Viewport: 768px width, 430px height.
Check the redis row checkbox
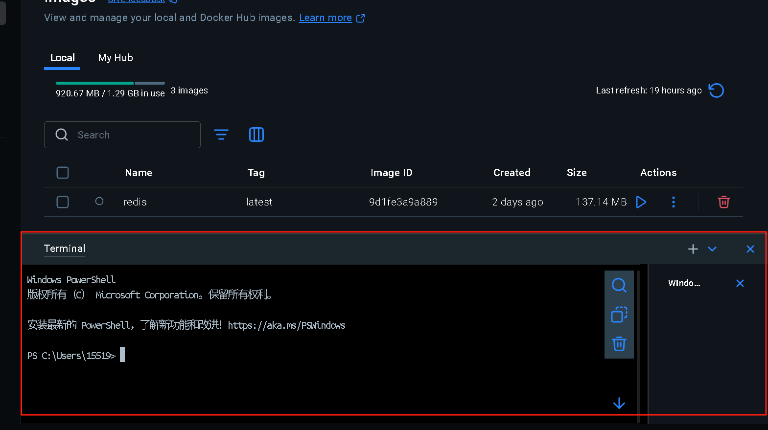(x=63, y=202)
